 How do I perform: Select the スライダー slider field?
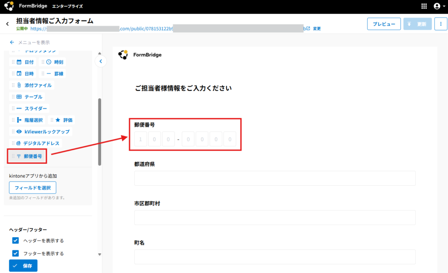click(32, 108)
